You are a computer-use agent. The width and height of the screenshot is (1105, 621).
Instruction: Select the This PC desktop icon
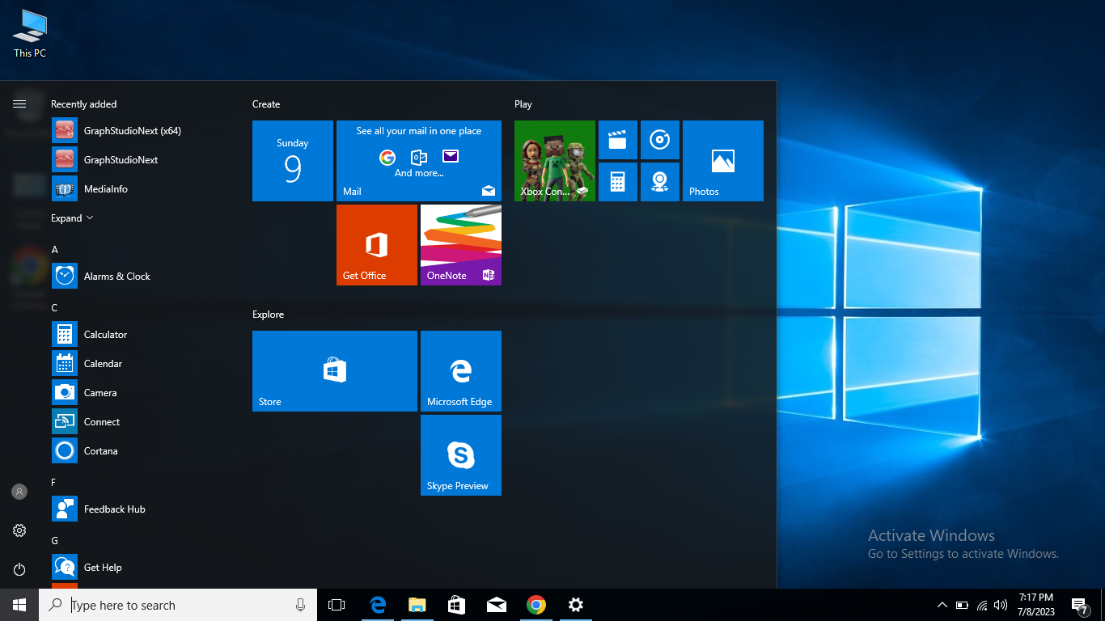coord(30,34)
